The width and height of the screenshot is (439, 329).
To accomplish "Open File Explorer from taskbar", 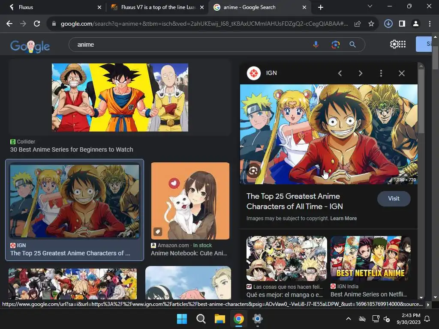I will tap(220, 319).
